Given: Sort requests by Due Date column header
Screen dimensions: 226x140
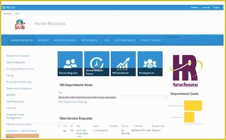Looking at the screenshot, I should click(114, 126).
